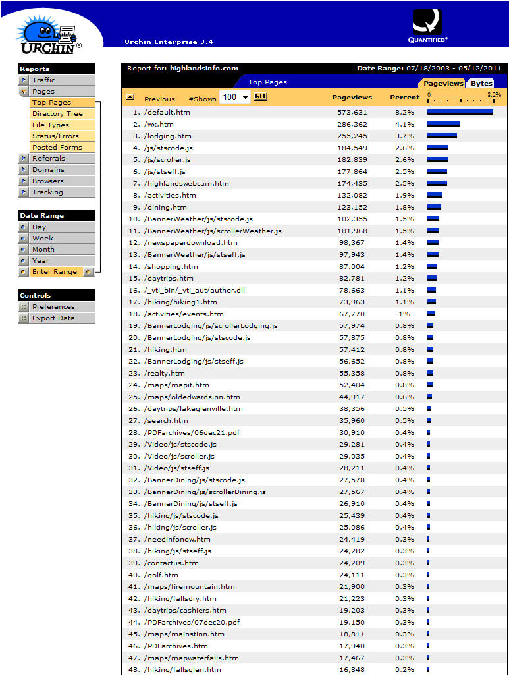This screenshot has height=676, width=509.
Task: Click the GO button icon
Action: tap(260, 97)
